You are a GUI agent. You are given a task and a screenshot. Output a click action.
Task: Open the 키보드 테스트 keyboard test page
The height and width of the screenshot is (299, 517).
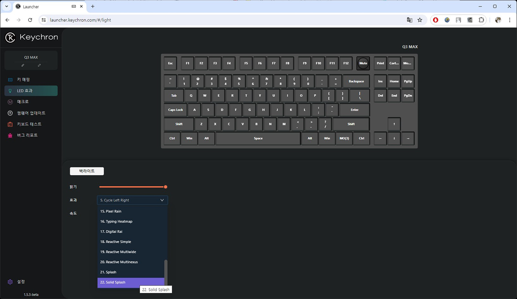point(31,124)
